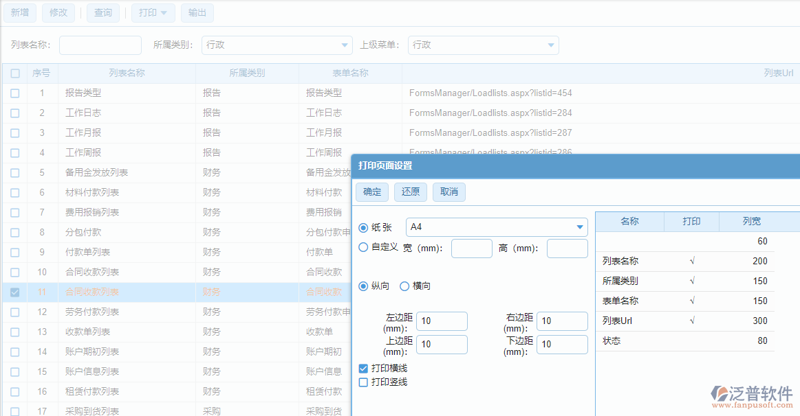
Task: Select the 纸张 standard paper radio button
Action: [364, 227]
